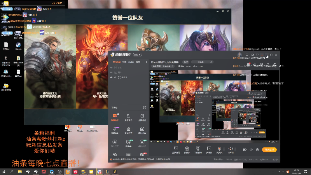This screenshot has height=175, width=311.
Task: Toggle the eye icon for the text 1 layer
Action: 112,68
